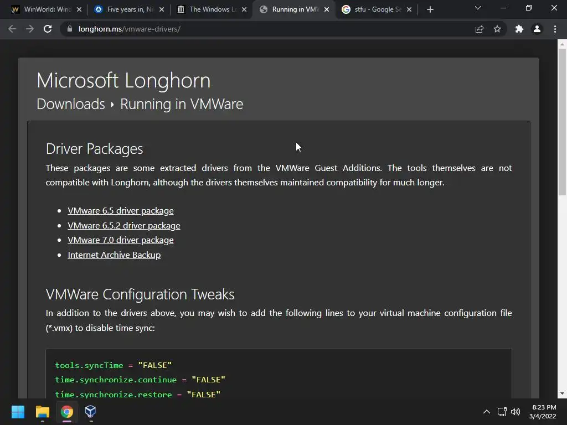Click the 'Running in VMWare' breadcrumb text
Viewport: 567px width, 425px height.
click(182, 104)
